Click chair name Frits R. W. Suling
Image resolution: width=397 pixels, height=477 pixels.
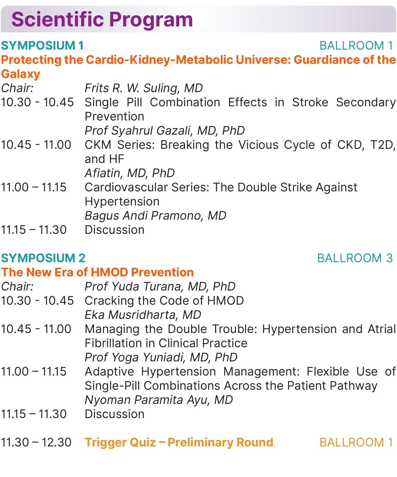(144, 88)
